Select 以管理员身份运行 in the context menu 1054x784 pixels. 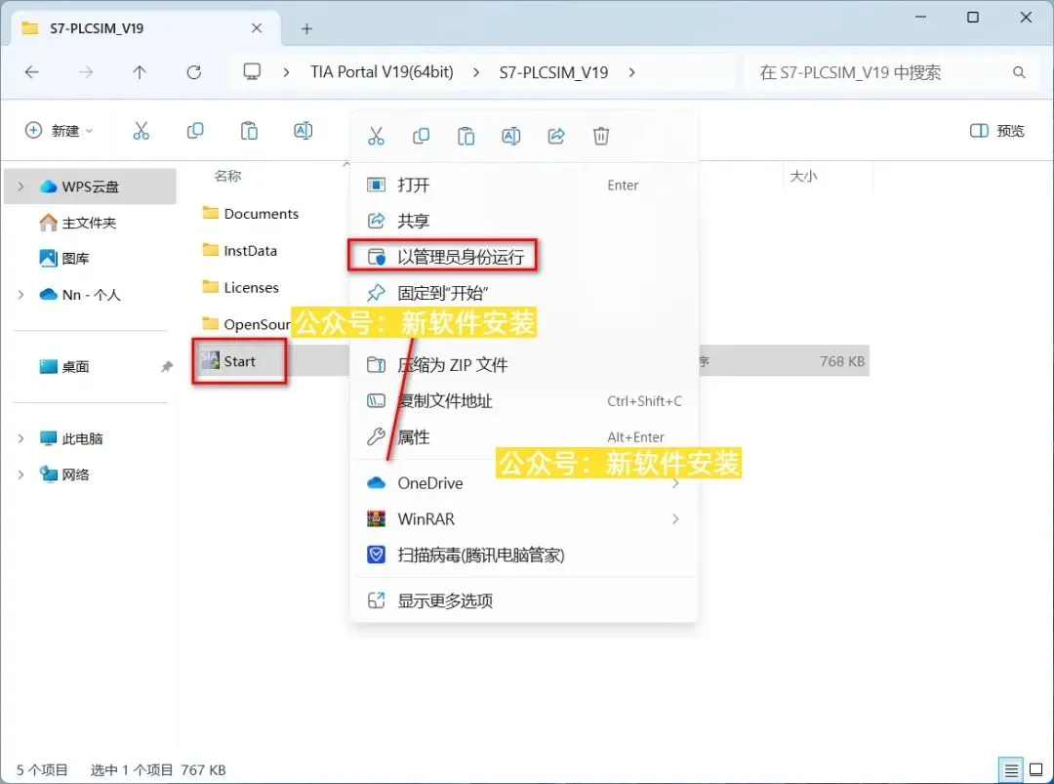pyautogui.click(x=525, y=257)
